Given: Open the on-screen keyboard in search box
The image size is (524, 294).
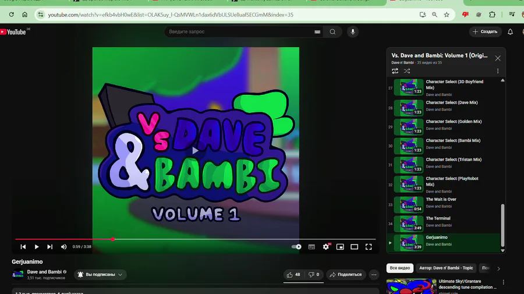Looking at the screenshot, I should [317, 32].
